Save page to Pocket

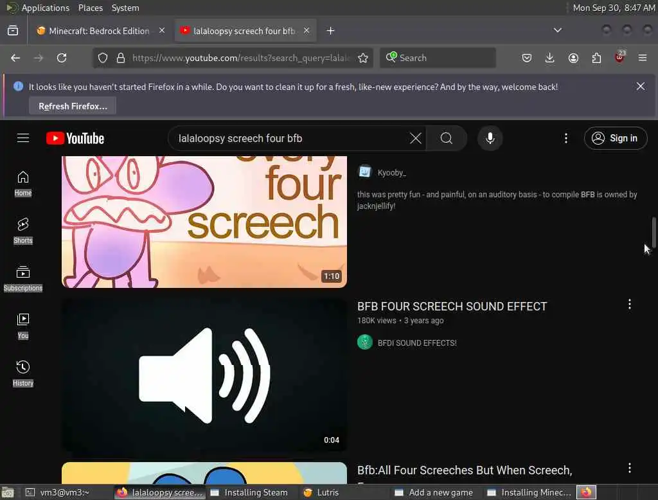pos(527,58)
